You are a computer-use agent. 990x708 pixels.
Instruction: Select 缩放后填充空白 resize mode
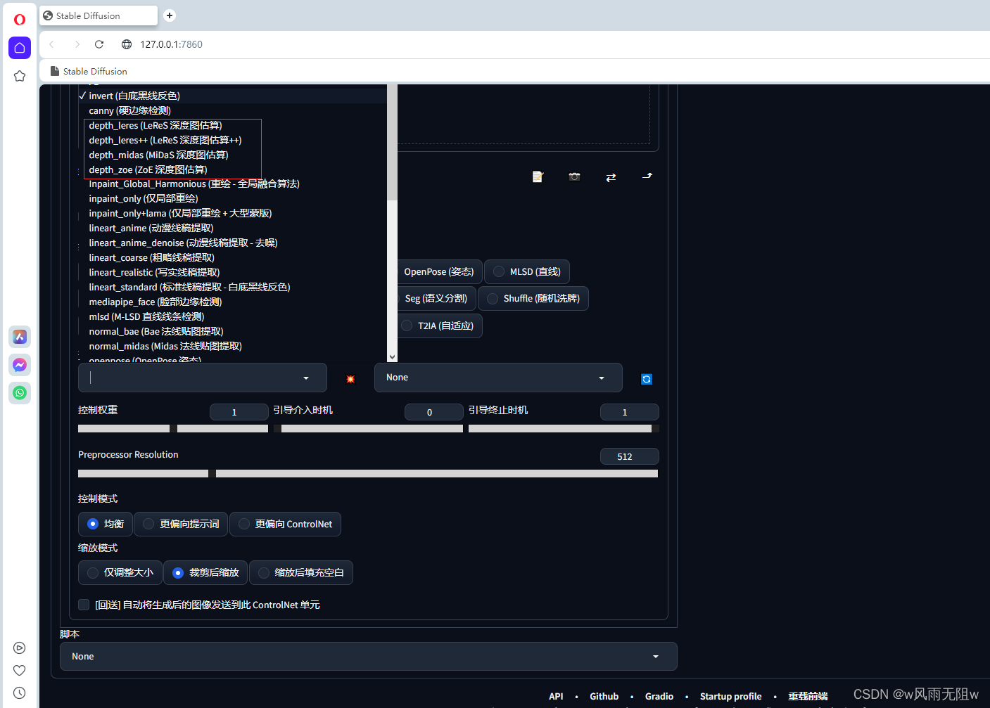(x=300, y=572)
